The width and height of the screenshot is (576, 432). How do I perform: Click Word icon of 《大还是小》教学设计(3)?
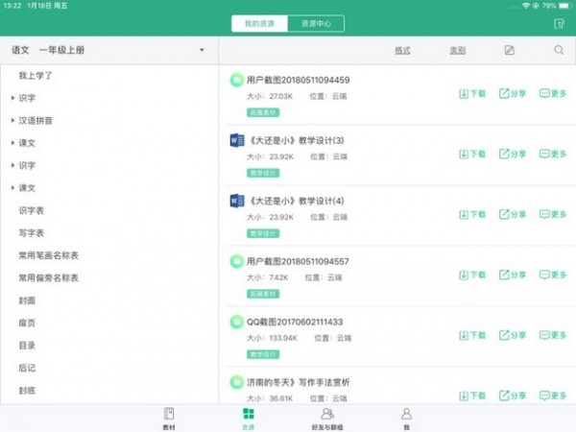[237, 140]
